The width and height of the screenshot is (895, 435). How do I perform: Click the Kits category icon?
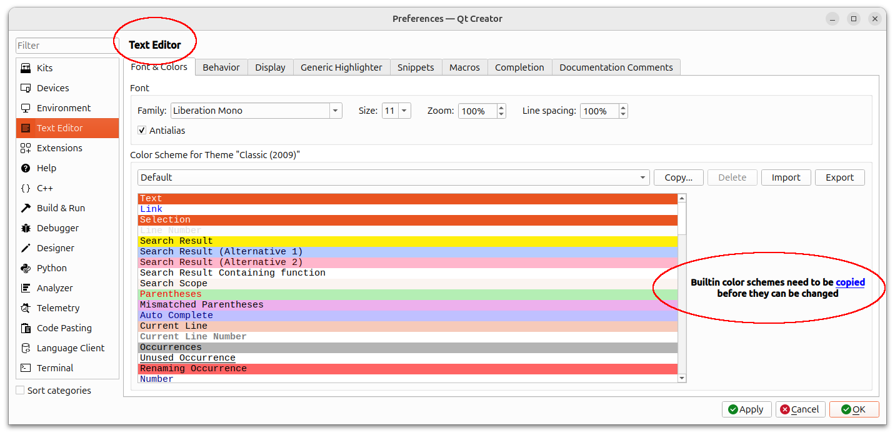[x=26, y=68]
